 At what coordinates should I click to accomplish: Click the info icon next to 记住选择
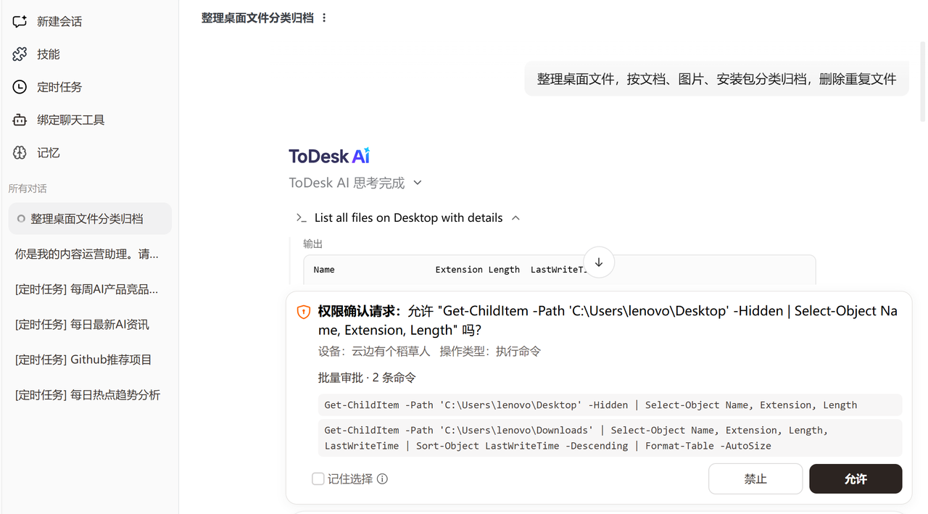click(383, 479)
